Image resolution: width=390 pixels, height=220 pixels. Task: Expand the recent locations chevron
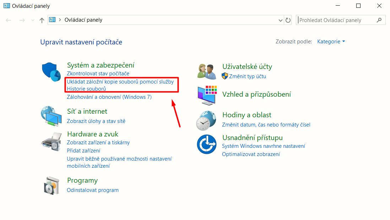point(33,20)
